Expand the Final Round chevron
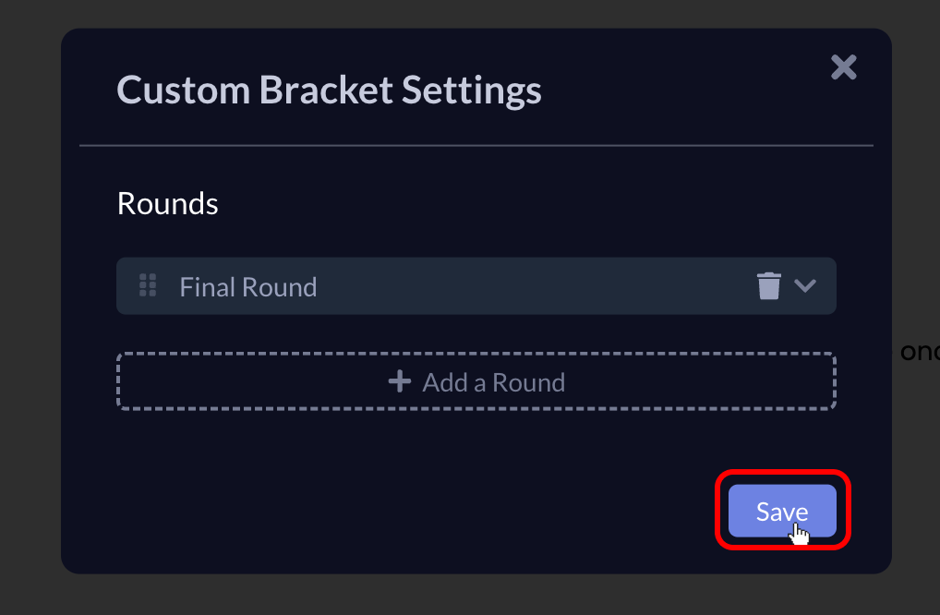 [805, 286]
